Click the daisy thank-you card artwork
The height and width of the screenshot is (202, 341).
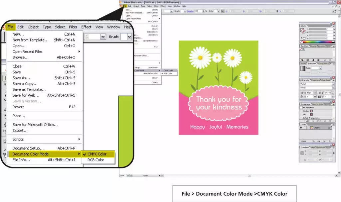218,87
